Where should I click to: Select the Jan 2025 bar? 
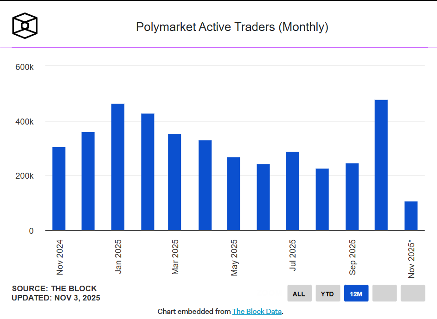[117, 167]
